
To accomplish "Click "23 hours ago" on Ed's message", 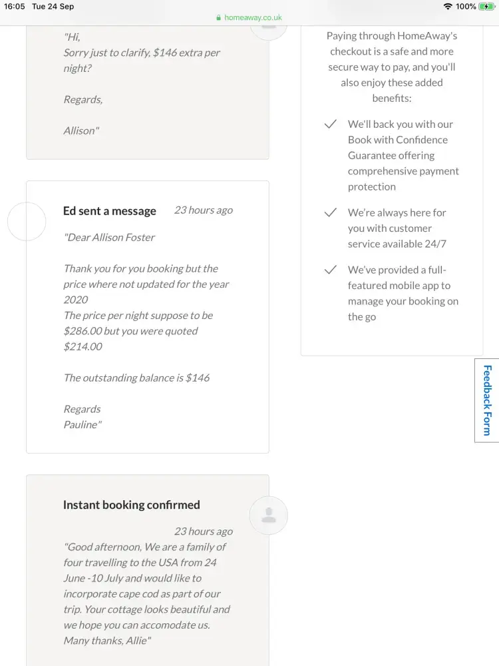I will 204,210.
